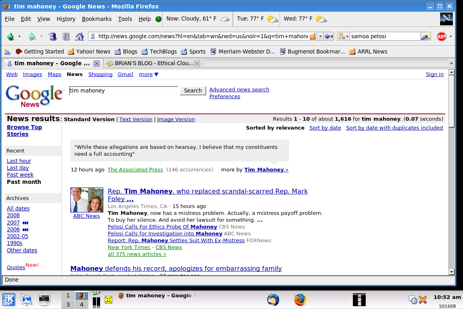Click Sort by date link

click(x=325, y=128)
